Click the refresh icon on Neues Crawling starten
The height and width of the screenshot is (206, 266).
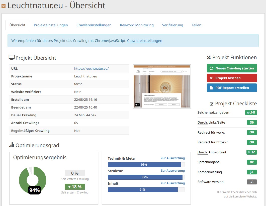click(x=211, y=68)
